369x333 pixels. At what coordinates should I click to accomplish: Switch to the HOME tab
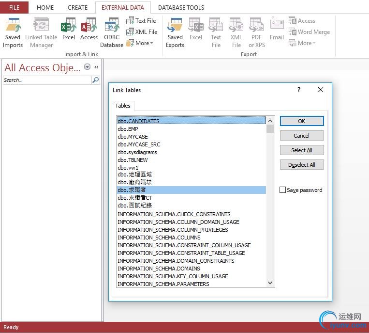pyautogui.click(x=45, y=8)
